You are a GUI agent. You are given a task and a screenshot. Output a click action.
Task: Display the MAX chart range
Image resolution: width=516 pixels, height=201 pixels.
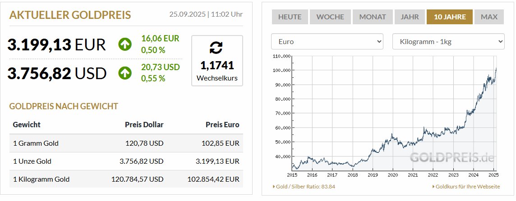[489, 17]
